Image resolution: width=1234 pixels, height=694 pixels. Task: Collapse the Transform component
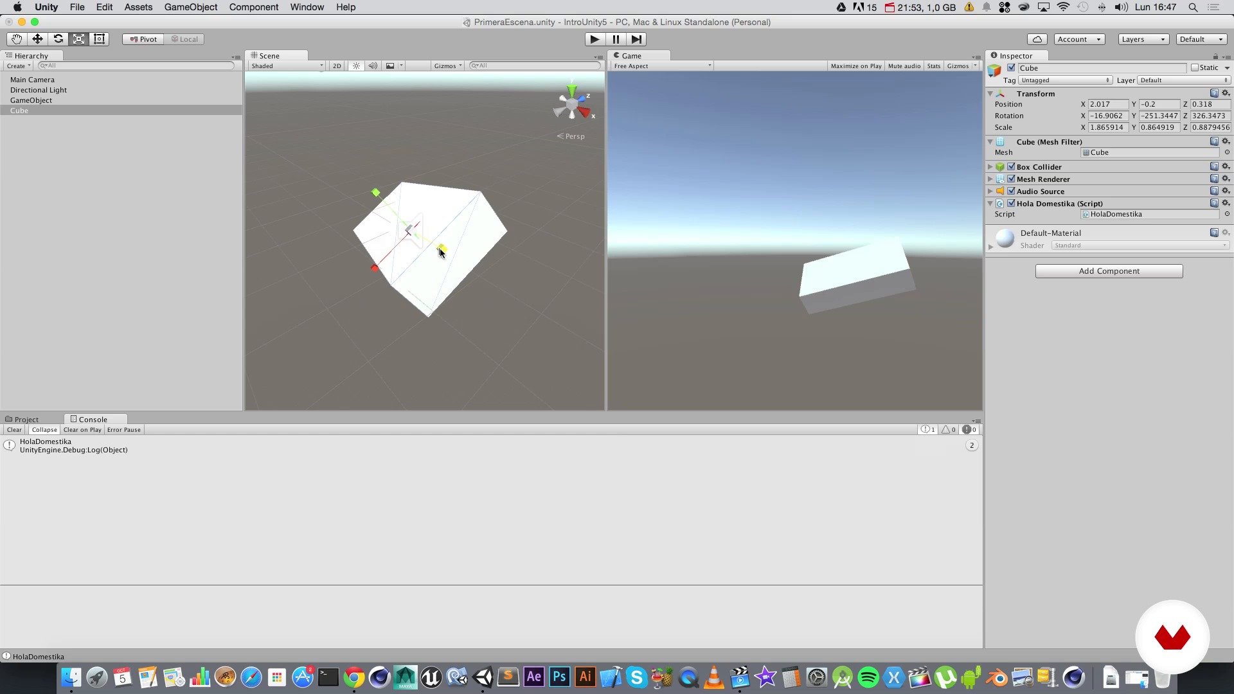tap(990, 94)
